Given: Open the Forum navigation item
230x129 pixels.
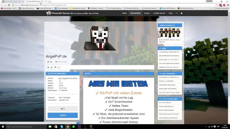Looking at the screenshot, I should [x=147, y=13].
